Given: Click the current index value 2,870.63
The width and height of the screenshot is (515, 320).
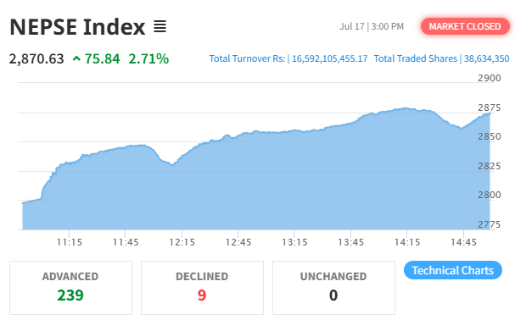Looking at the screenshot, I should pyautogui.click(x=36, y=59).
